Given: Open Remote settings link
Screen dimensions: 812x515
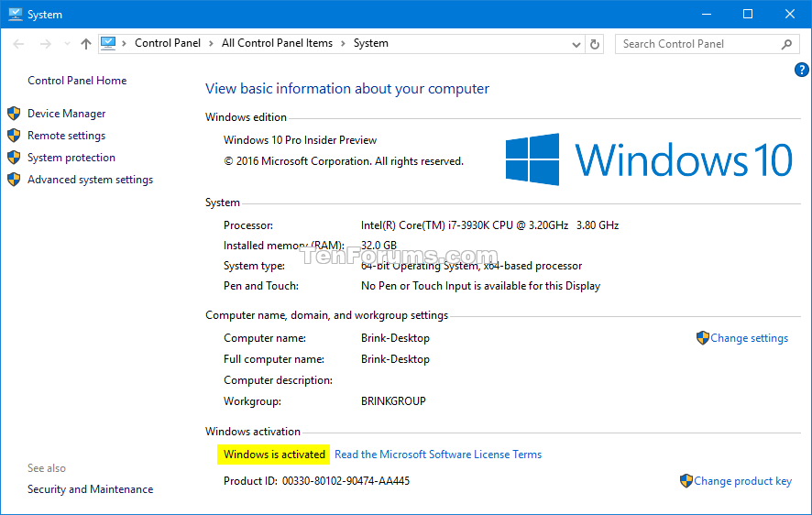Looking at the screenshot, I should point(66,136).
